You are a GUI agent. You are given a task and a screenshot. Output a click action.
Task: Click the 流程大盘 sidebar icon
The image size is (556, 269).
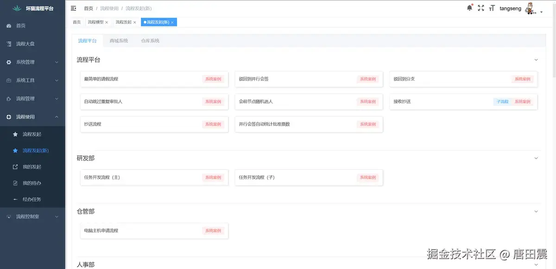tap(9, 44)
